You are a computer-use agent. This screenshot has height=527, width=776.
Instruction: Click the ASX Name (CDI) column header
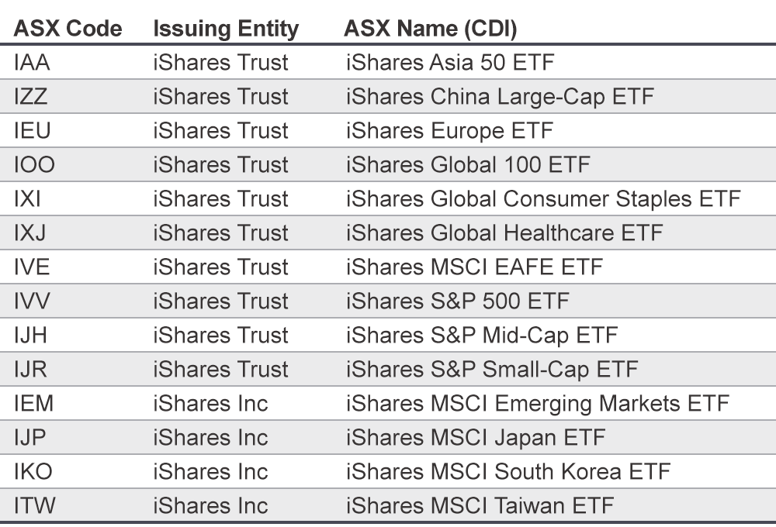[431, 29]
